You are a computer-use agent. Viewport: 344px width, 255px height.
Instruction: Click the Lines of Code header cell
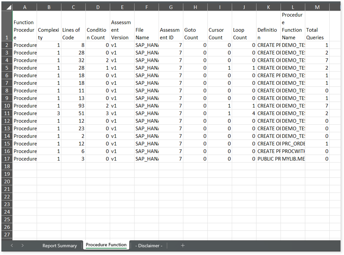click(x=73, y=34)
